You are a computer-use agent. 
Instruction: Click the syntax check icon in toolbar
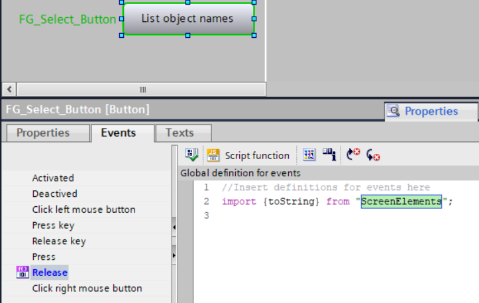coord(191,154)
